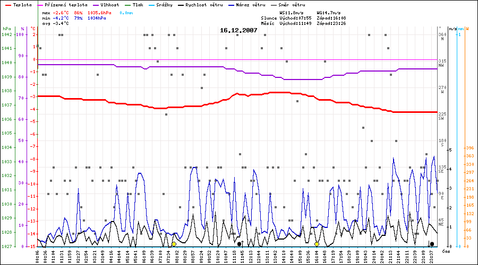
Task: Click the 07:00 time axis label
Action: click(x=160, y=257)
